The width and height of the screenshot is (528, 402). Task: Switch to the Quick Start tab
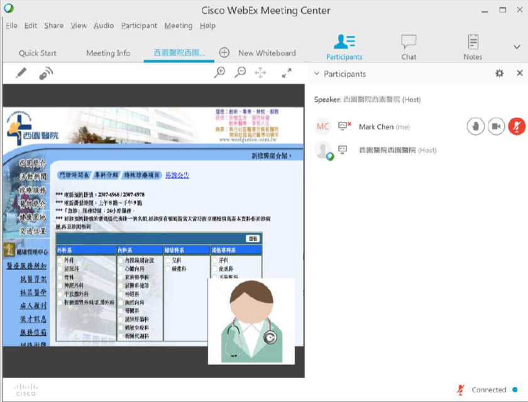coord(38,53)
